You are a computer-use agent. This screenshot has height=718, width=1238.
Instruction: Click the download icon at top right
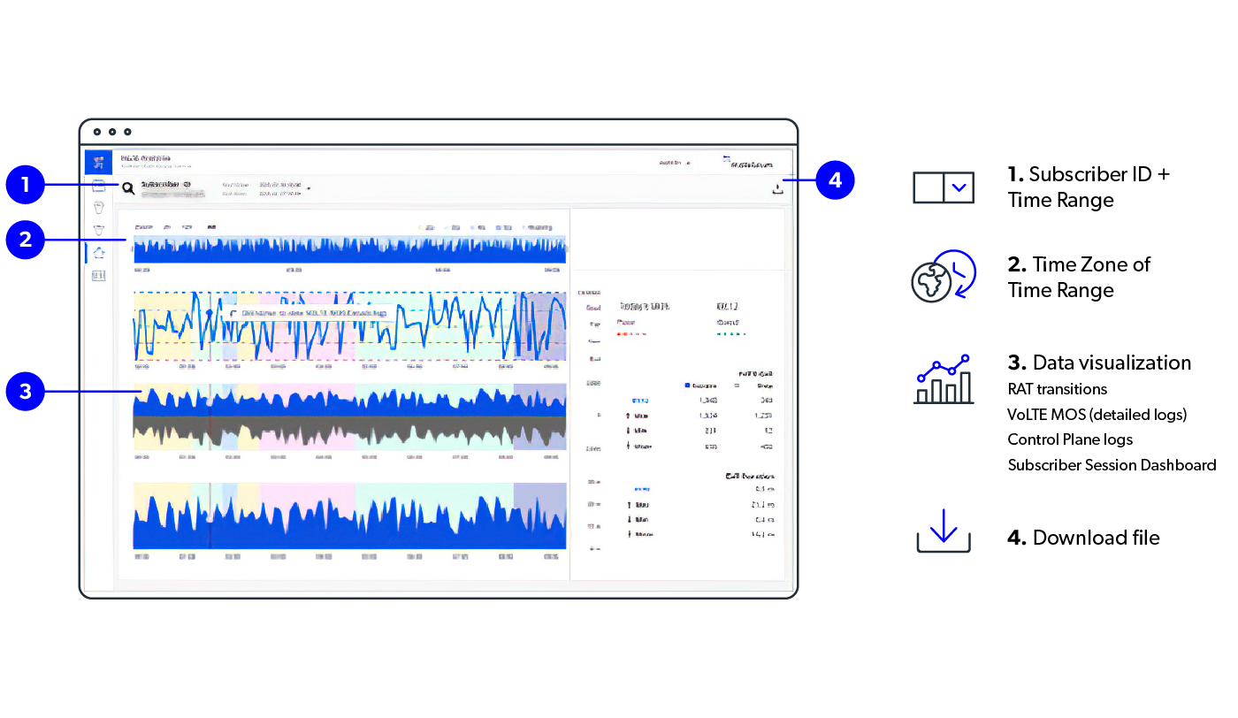pos(777,188)
